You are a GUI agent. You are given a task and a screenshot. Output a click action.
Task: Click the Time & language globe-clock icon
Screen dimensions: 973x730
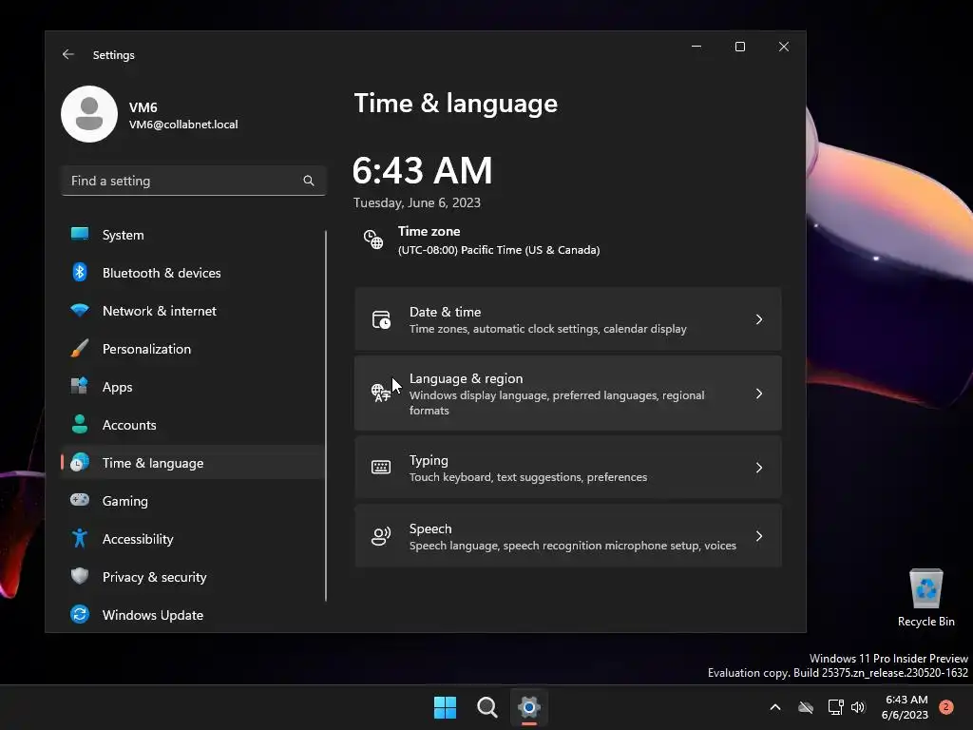[80, 462]
